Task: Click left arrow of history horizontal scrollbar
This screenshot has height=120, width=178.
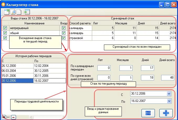Action: (31, 117)
